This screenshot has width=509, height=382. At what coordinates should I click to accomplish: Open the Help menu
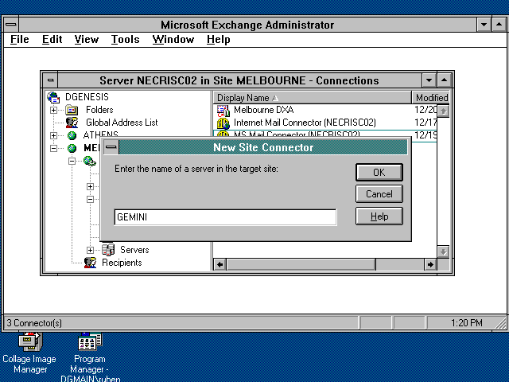coord(219,39)
